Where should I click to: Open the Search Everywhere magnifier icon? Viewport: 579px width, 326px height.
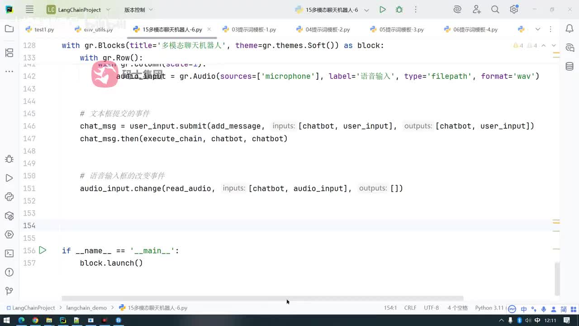coord(495,10)
